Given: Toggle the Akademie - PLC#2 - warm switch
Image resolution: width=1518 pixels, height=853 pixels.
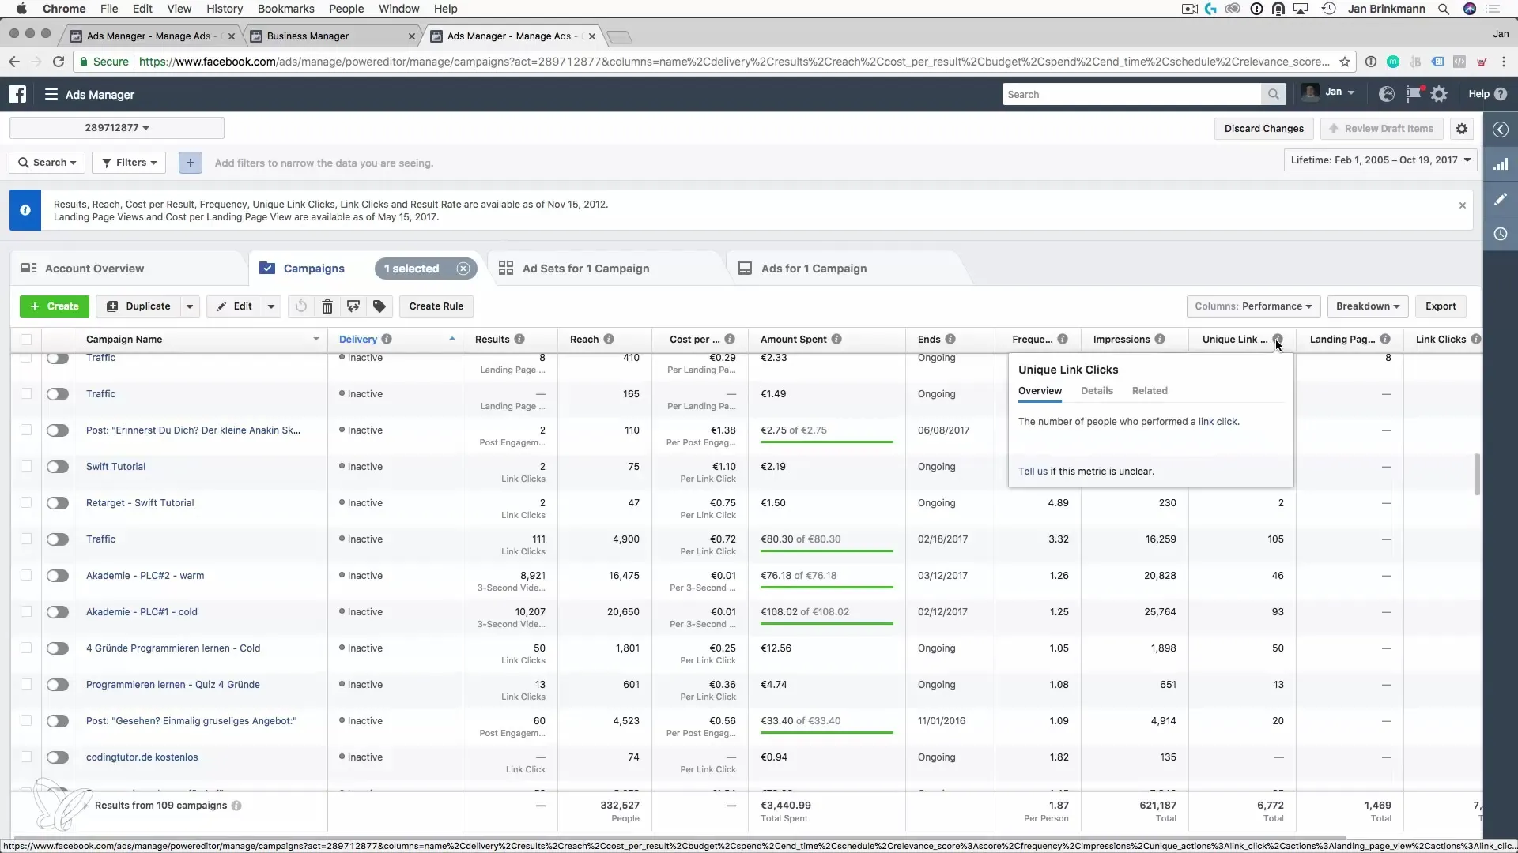Looking at the screenshot, I should tap(58, 576).
